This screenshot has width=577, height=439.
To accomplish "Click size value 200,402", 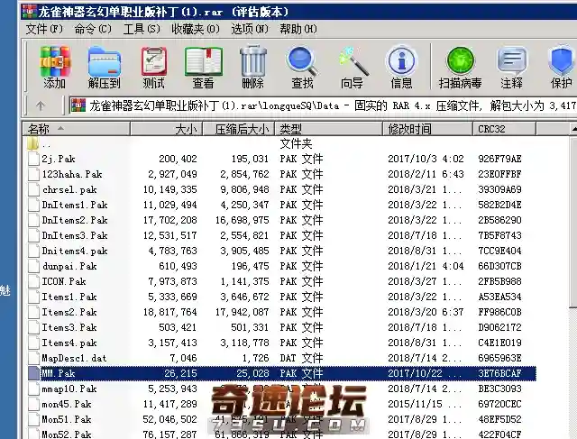I will (x=178, y=159).
